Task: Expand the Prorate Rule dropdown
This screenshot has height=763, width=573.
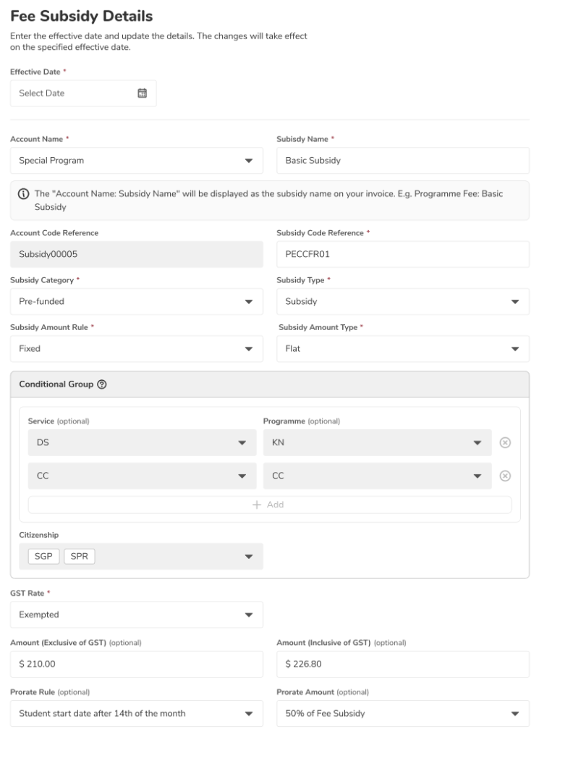Action: [x=137, y=713]
